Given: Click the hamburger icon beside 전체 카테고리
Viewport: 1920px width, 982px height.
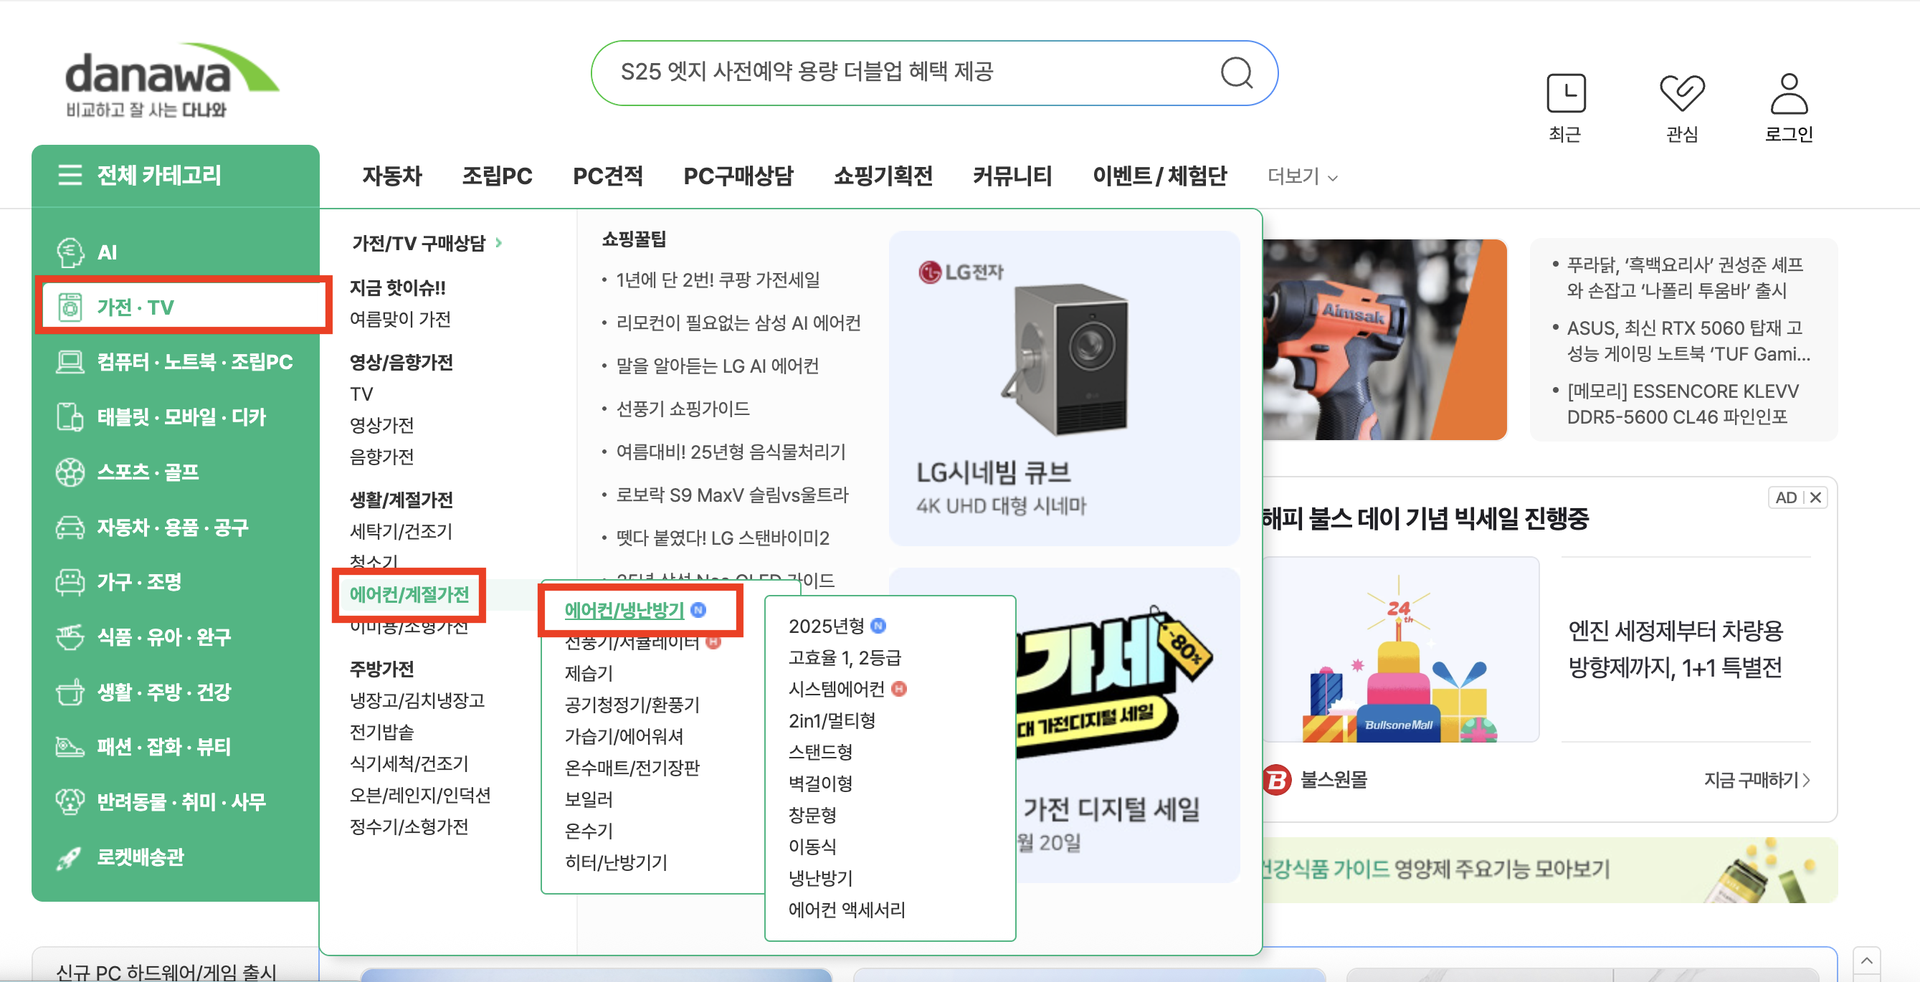Looking at the screenshot, I should pyautogui.click(x=70, y=175).
